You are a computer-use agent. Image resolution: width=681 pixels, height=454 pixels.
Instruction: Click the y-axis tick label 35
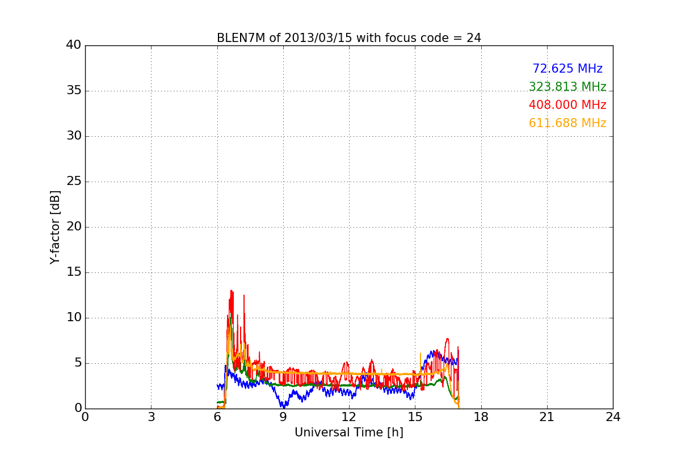click(74, 91)
